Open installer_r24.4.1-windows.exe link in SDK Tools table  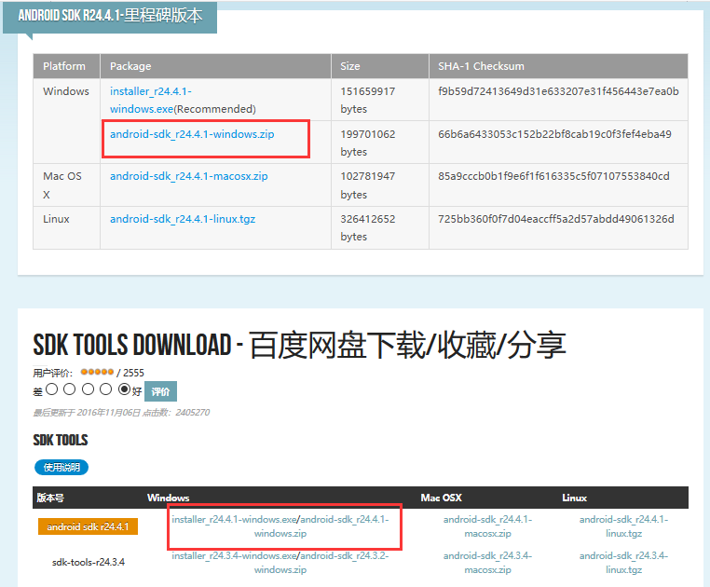coord(234,519)
